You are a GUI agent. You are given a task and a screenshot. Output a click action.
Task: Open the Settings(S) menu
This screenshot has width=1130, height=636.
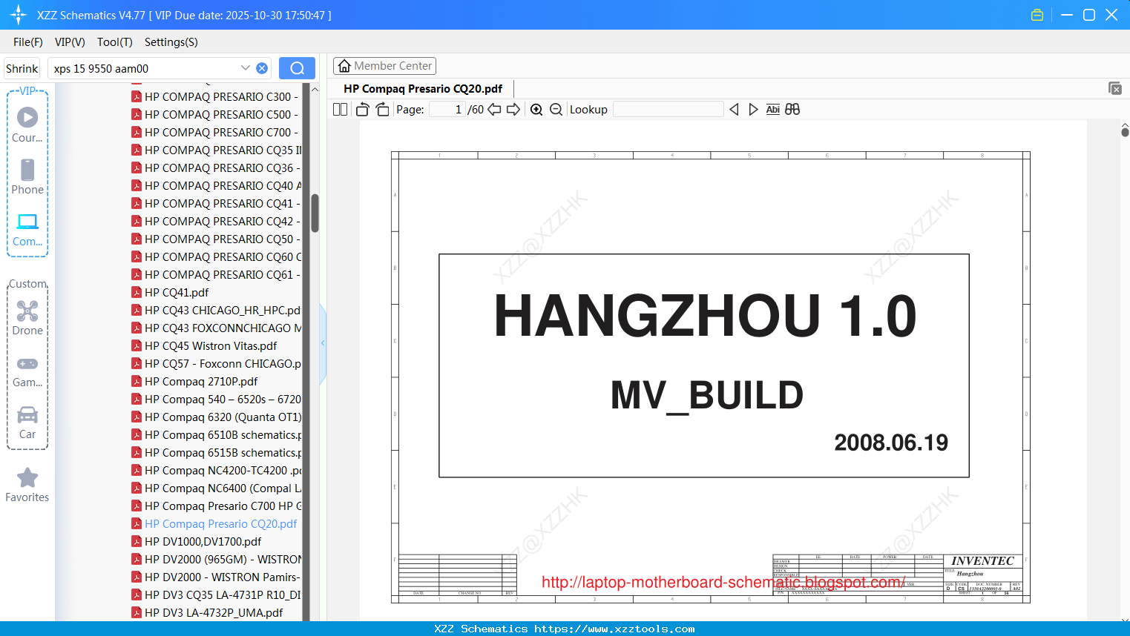tap(171, 42)
